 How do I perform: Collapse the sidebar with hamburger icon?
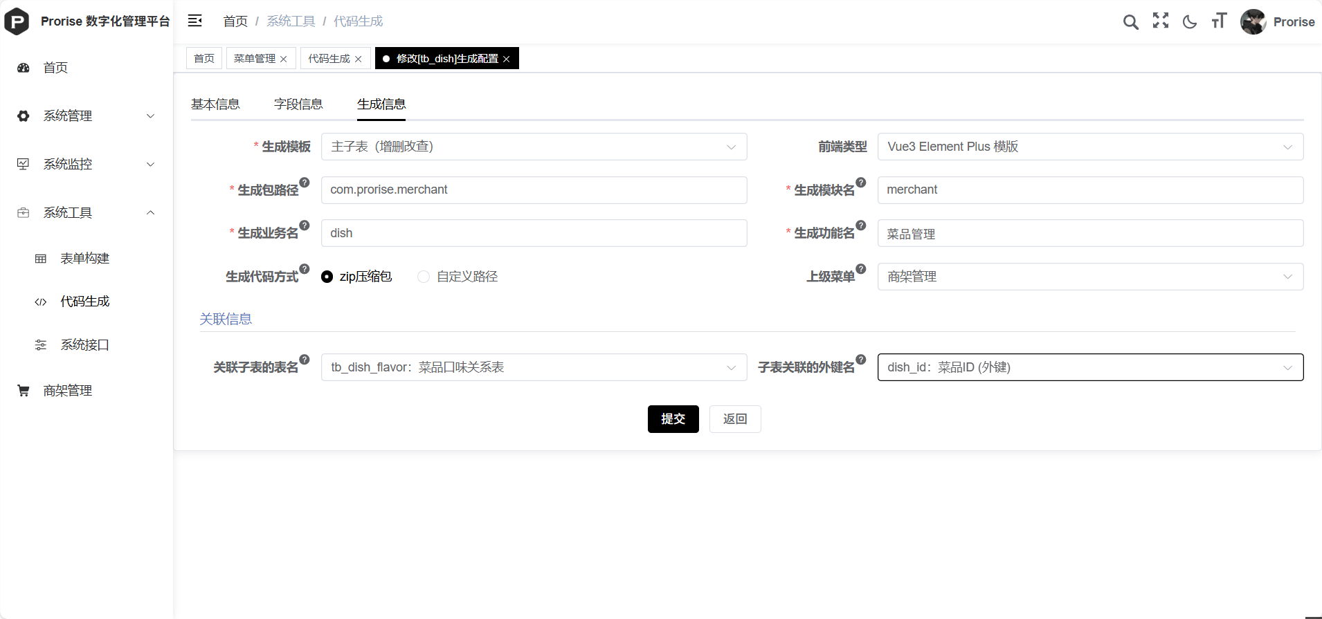pyautogui.click(x=195, y=21)
